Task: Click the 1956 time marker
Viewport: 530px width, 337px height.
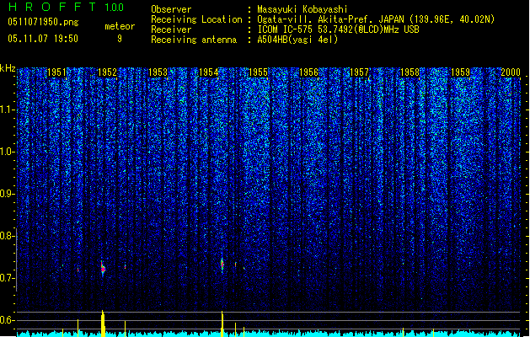Action: [308, 72]
